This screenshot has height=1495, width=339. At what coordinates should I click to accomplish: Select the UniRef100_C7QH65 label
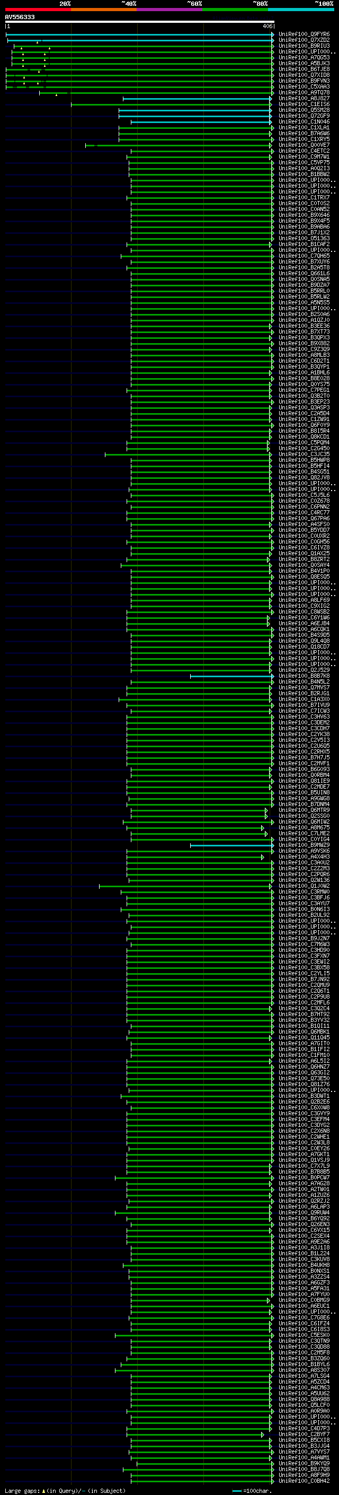pyautogui.click(x=304, y=256)
